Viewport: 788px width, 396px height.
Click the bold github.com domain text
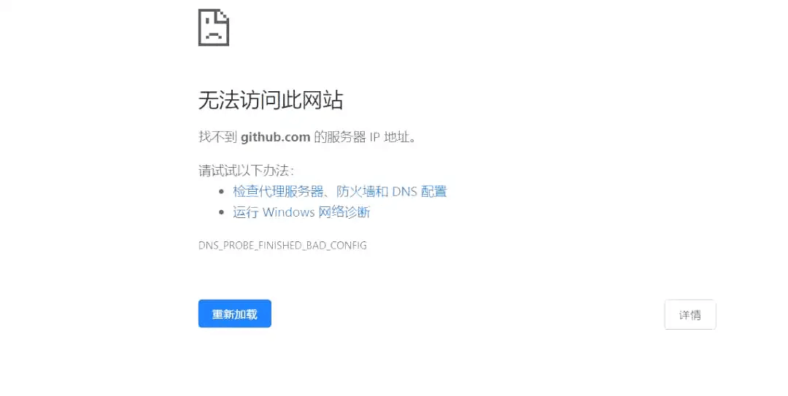coord(275,137)
